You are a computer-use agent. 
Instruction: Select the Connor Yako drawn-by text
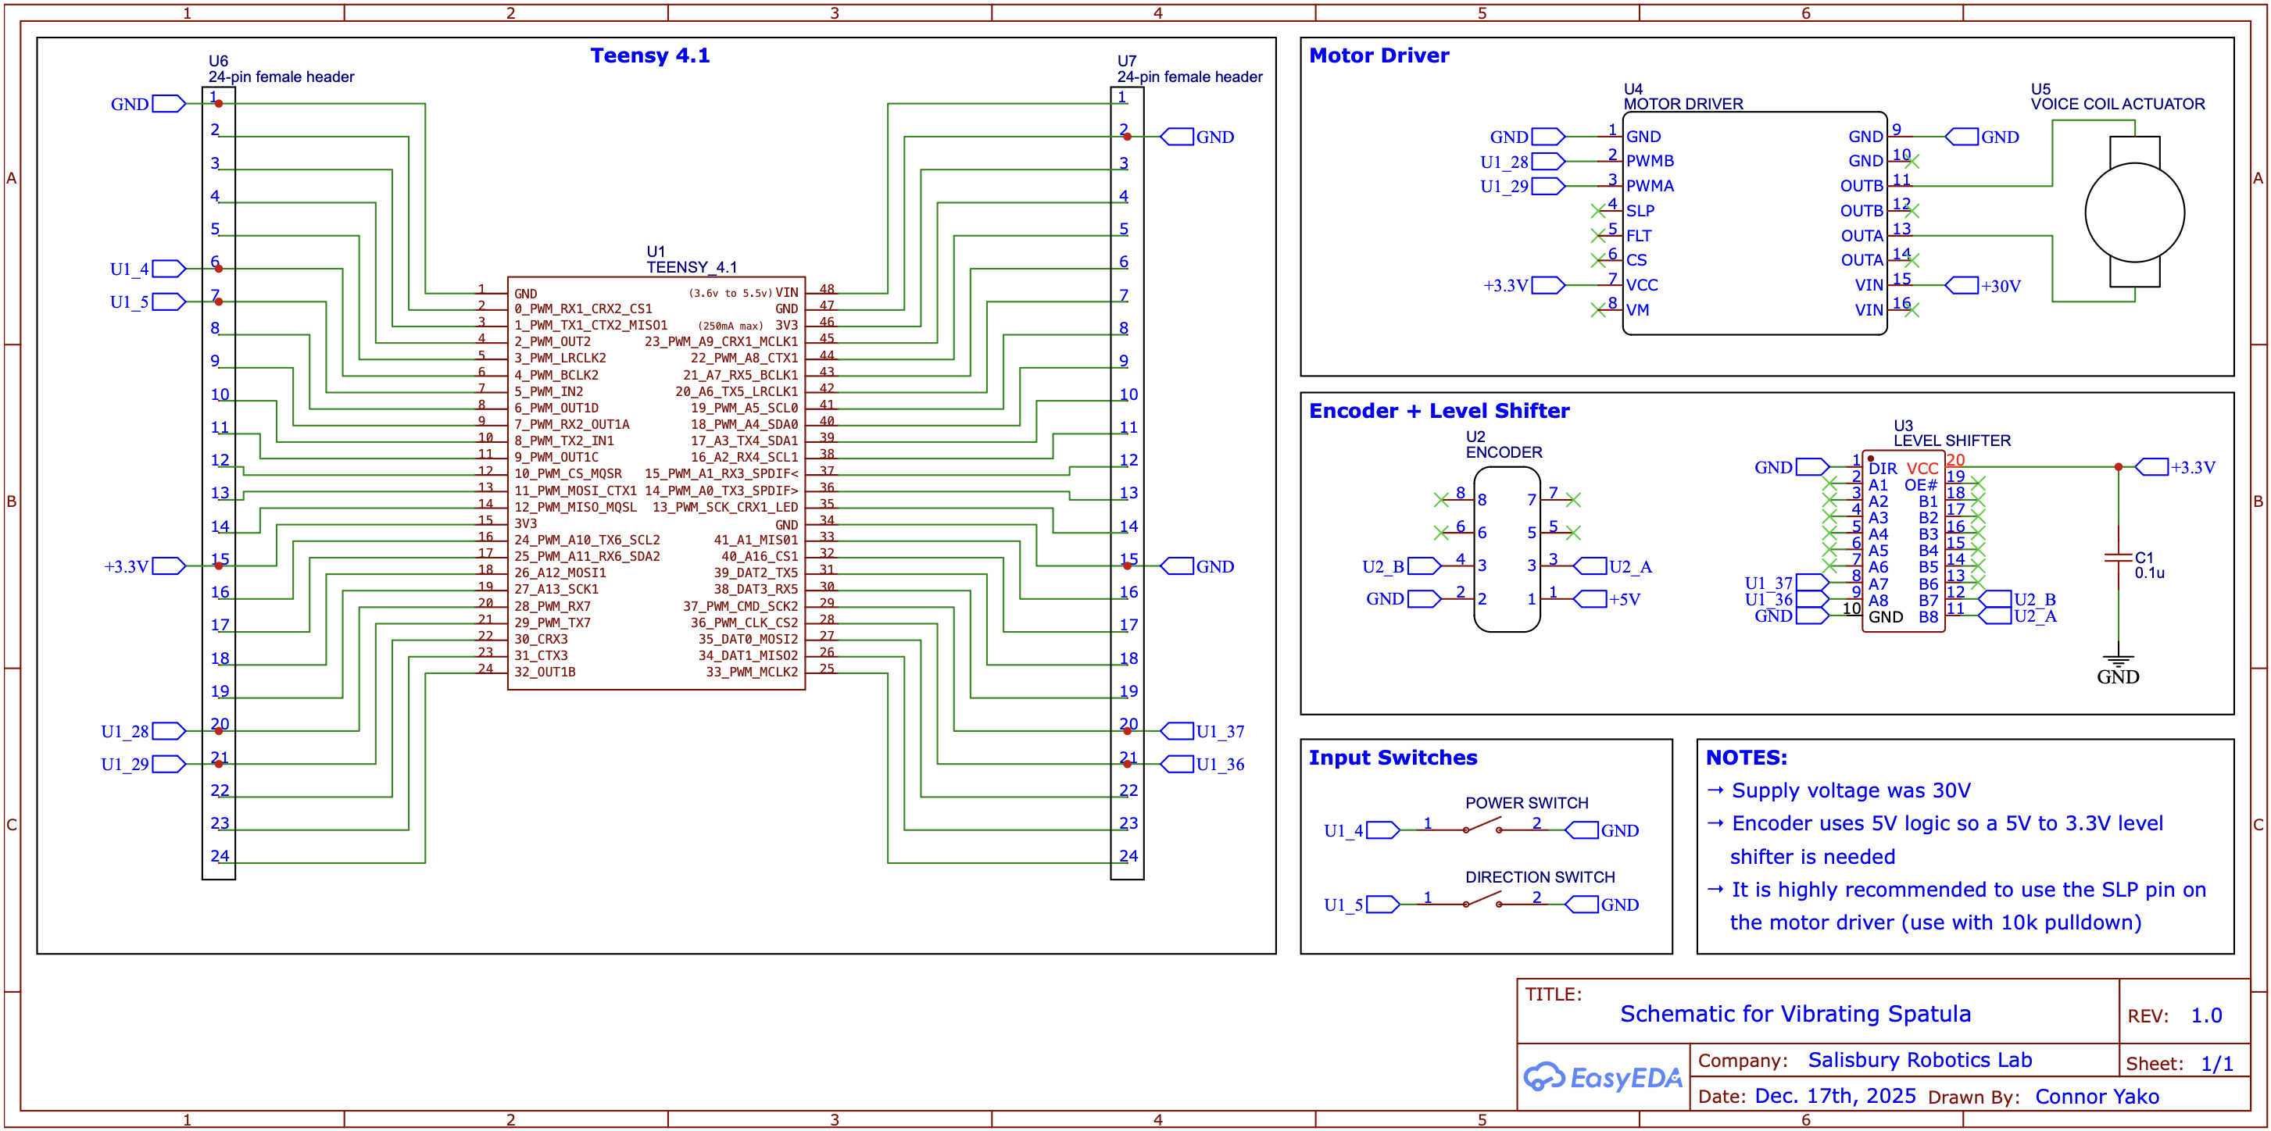pos(2097,1097)
